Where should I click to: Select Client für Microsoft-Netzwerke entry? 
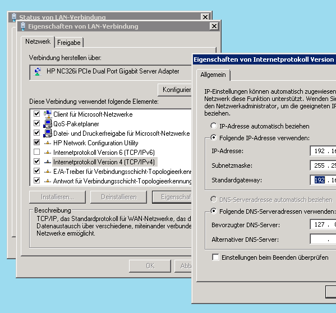[x=93, y=114]
